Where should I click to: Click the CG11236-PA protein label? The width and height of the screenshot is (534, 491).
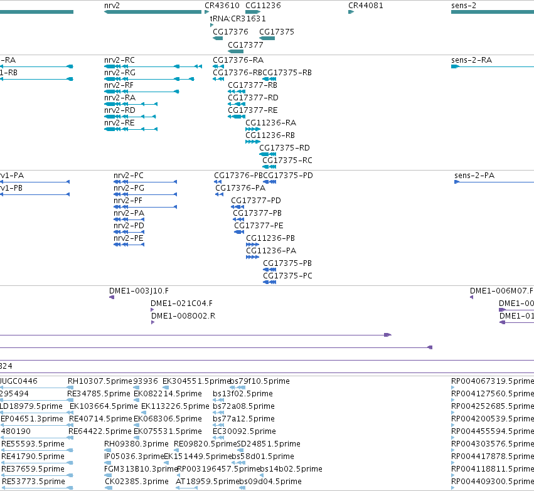click(271, 251)
